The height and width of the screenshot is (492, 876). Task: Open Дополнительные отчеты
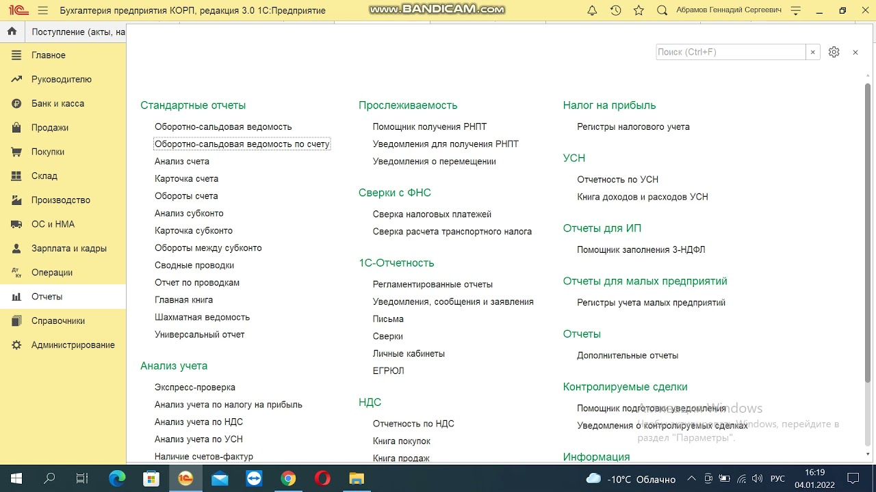(628, 355)
